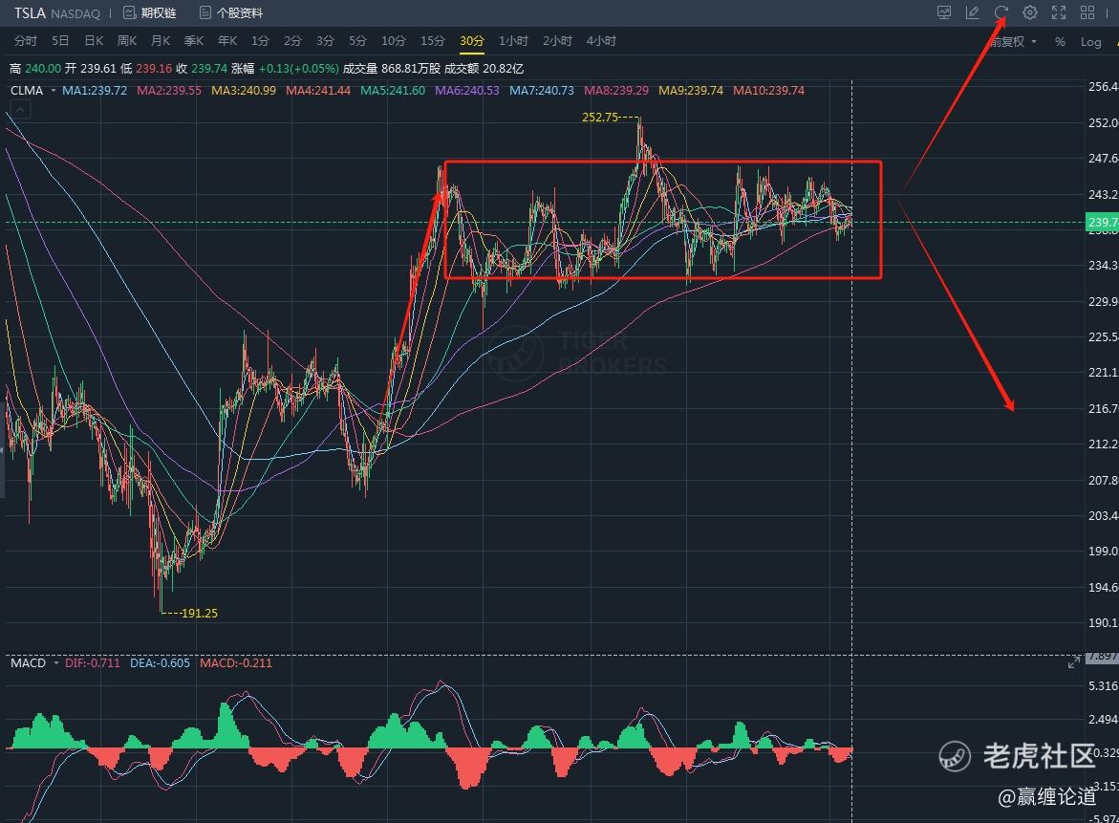Choose the 1分 timeframe
The width and height of the screenshot is (1119, 823).
[x=261, y=41]
